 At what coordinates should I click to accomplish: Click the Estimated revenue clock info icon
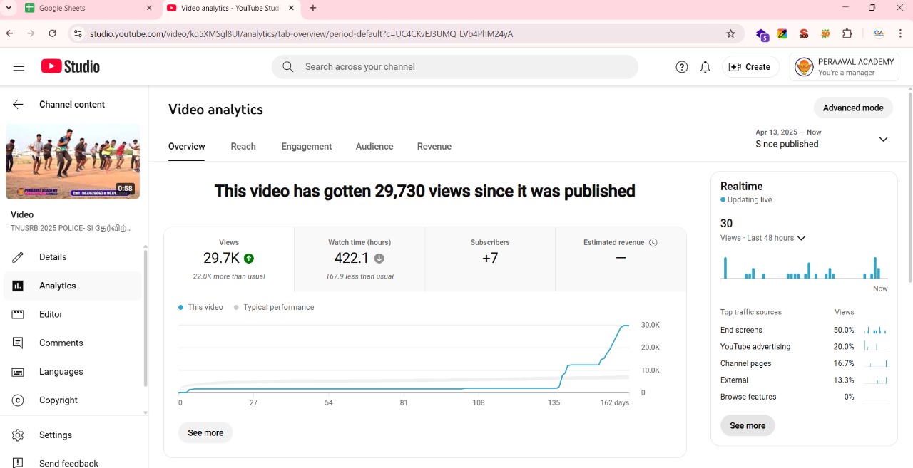(653, 243)
